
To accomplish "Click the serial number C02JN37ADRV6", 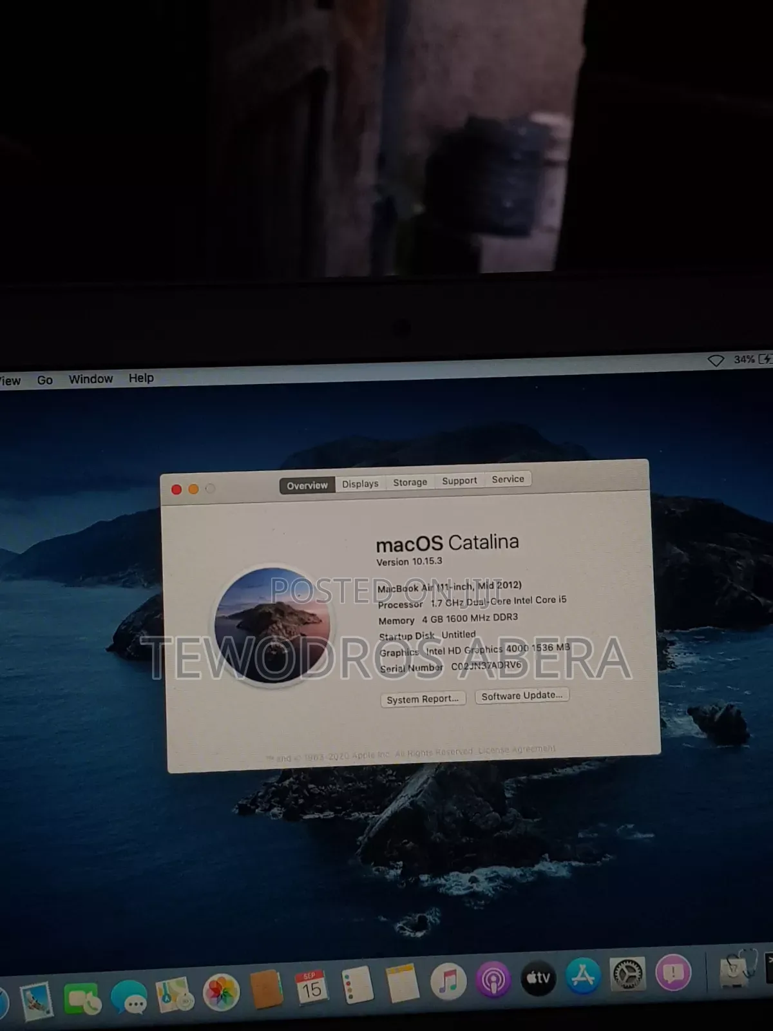I will [x=486, y=666].
